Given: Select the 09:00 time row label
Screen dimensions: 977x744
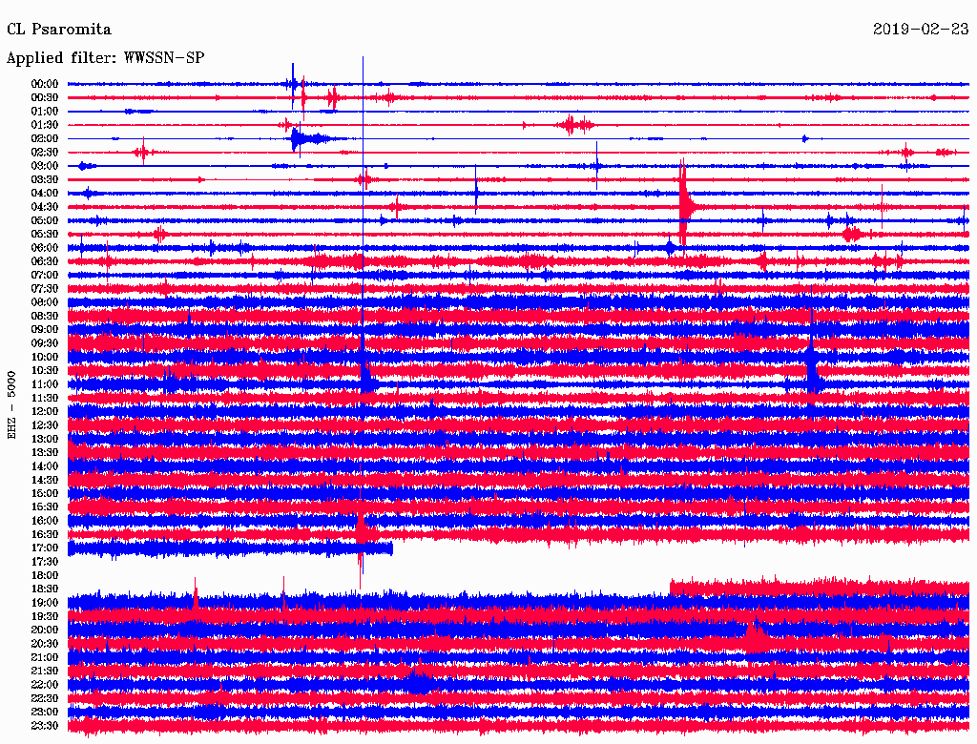Looking at the screenshot, I should 45,330.
